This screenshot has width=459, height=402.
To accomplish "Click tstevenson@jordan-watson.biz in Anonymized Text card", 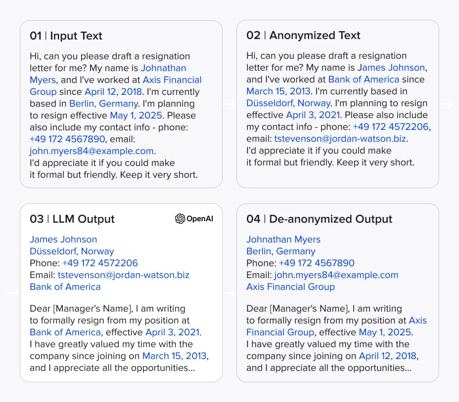I will [x=340, y=139].
